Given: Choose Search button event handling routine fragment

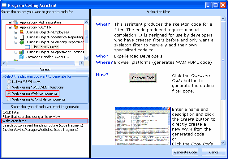Looking at the screenshot, I should (x=45, y=125).
